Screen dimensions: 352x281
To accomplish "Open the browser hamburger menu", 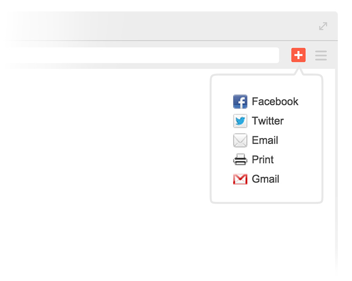I will [x=321, y=55].
